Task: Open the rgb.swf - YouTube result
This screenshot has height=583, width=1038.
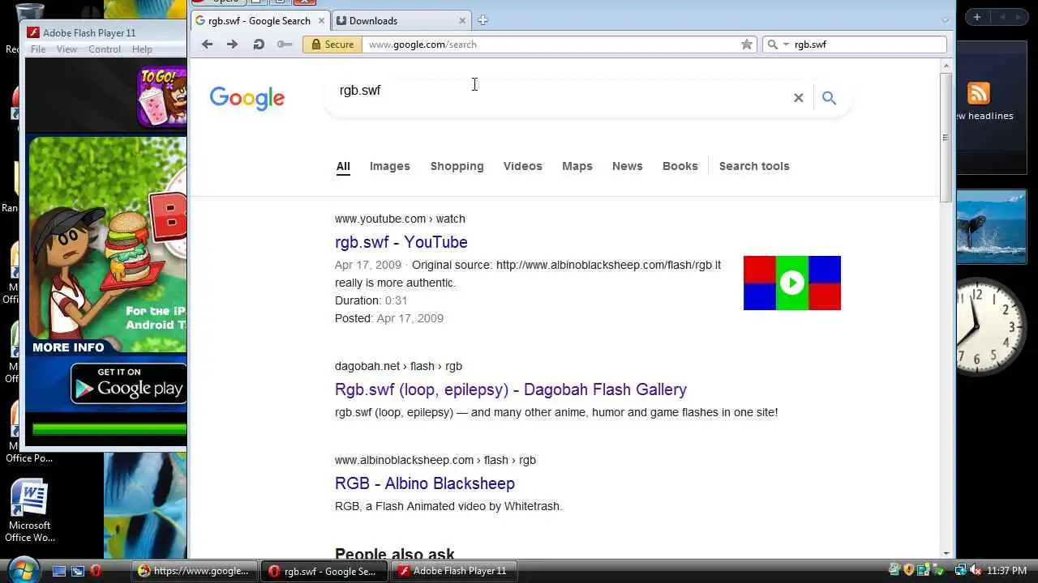Action: point(401,242)
